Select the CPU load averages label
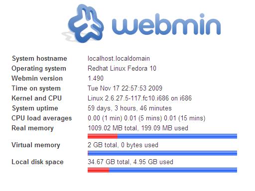 42,118
